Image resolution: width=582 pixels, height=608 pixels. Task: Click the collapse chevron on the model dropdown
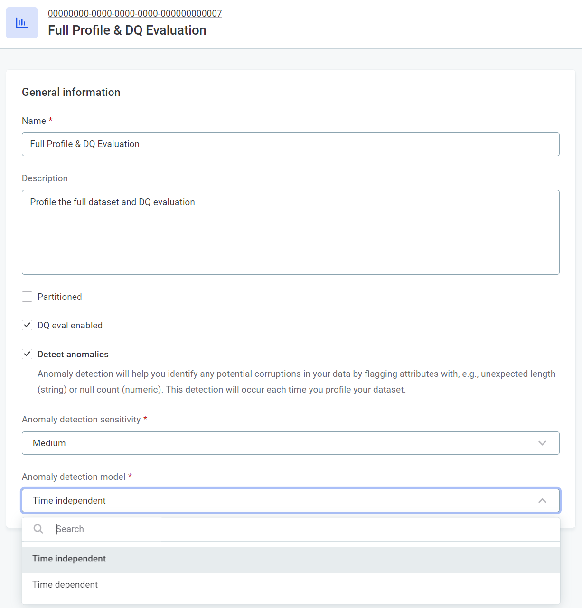(x=542, y=500)
